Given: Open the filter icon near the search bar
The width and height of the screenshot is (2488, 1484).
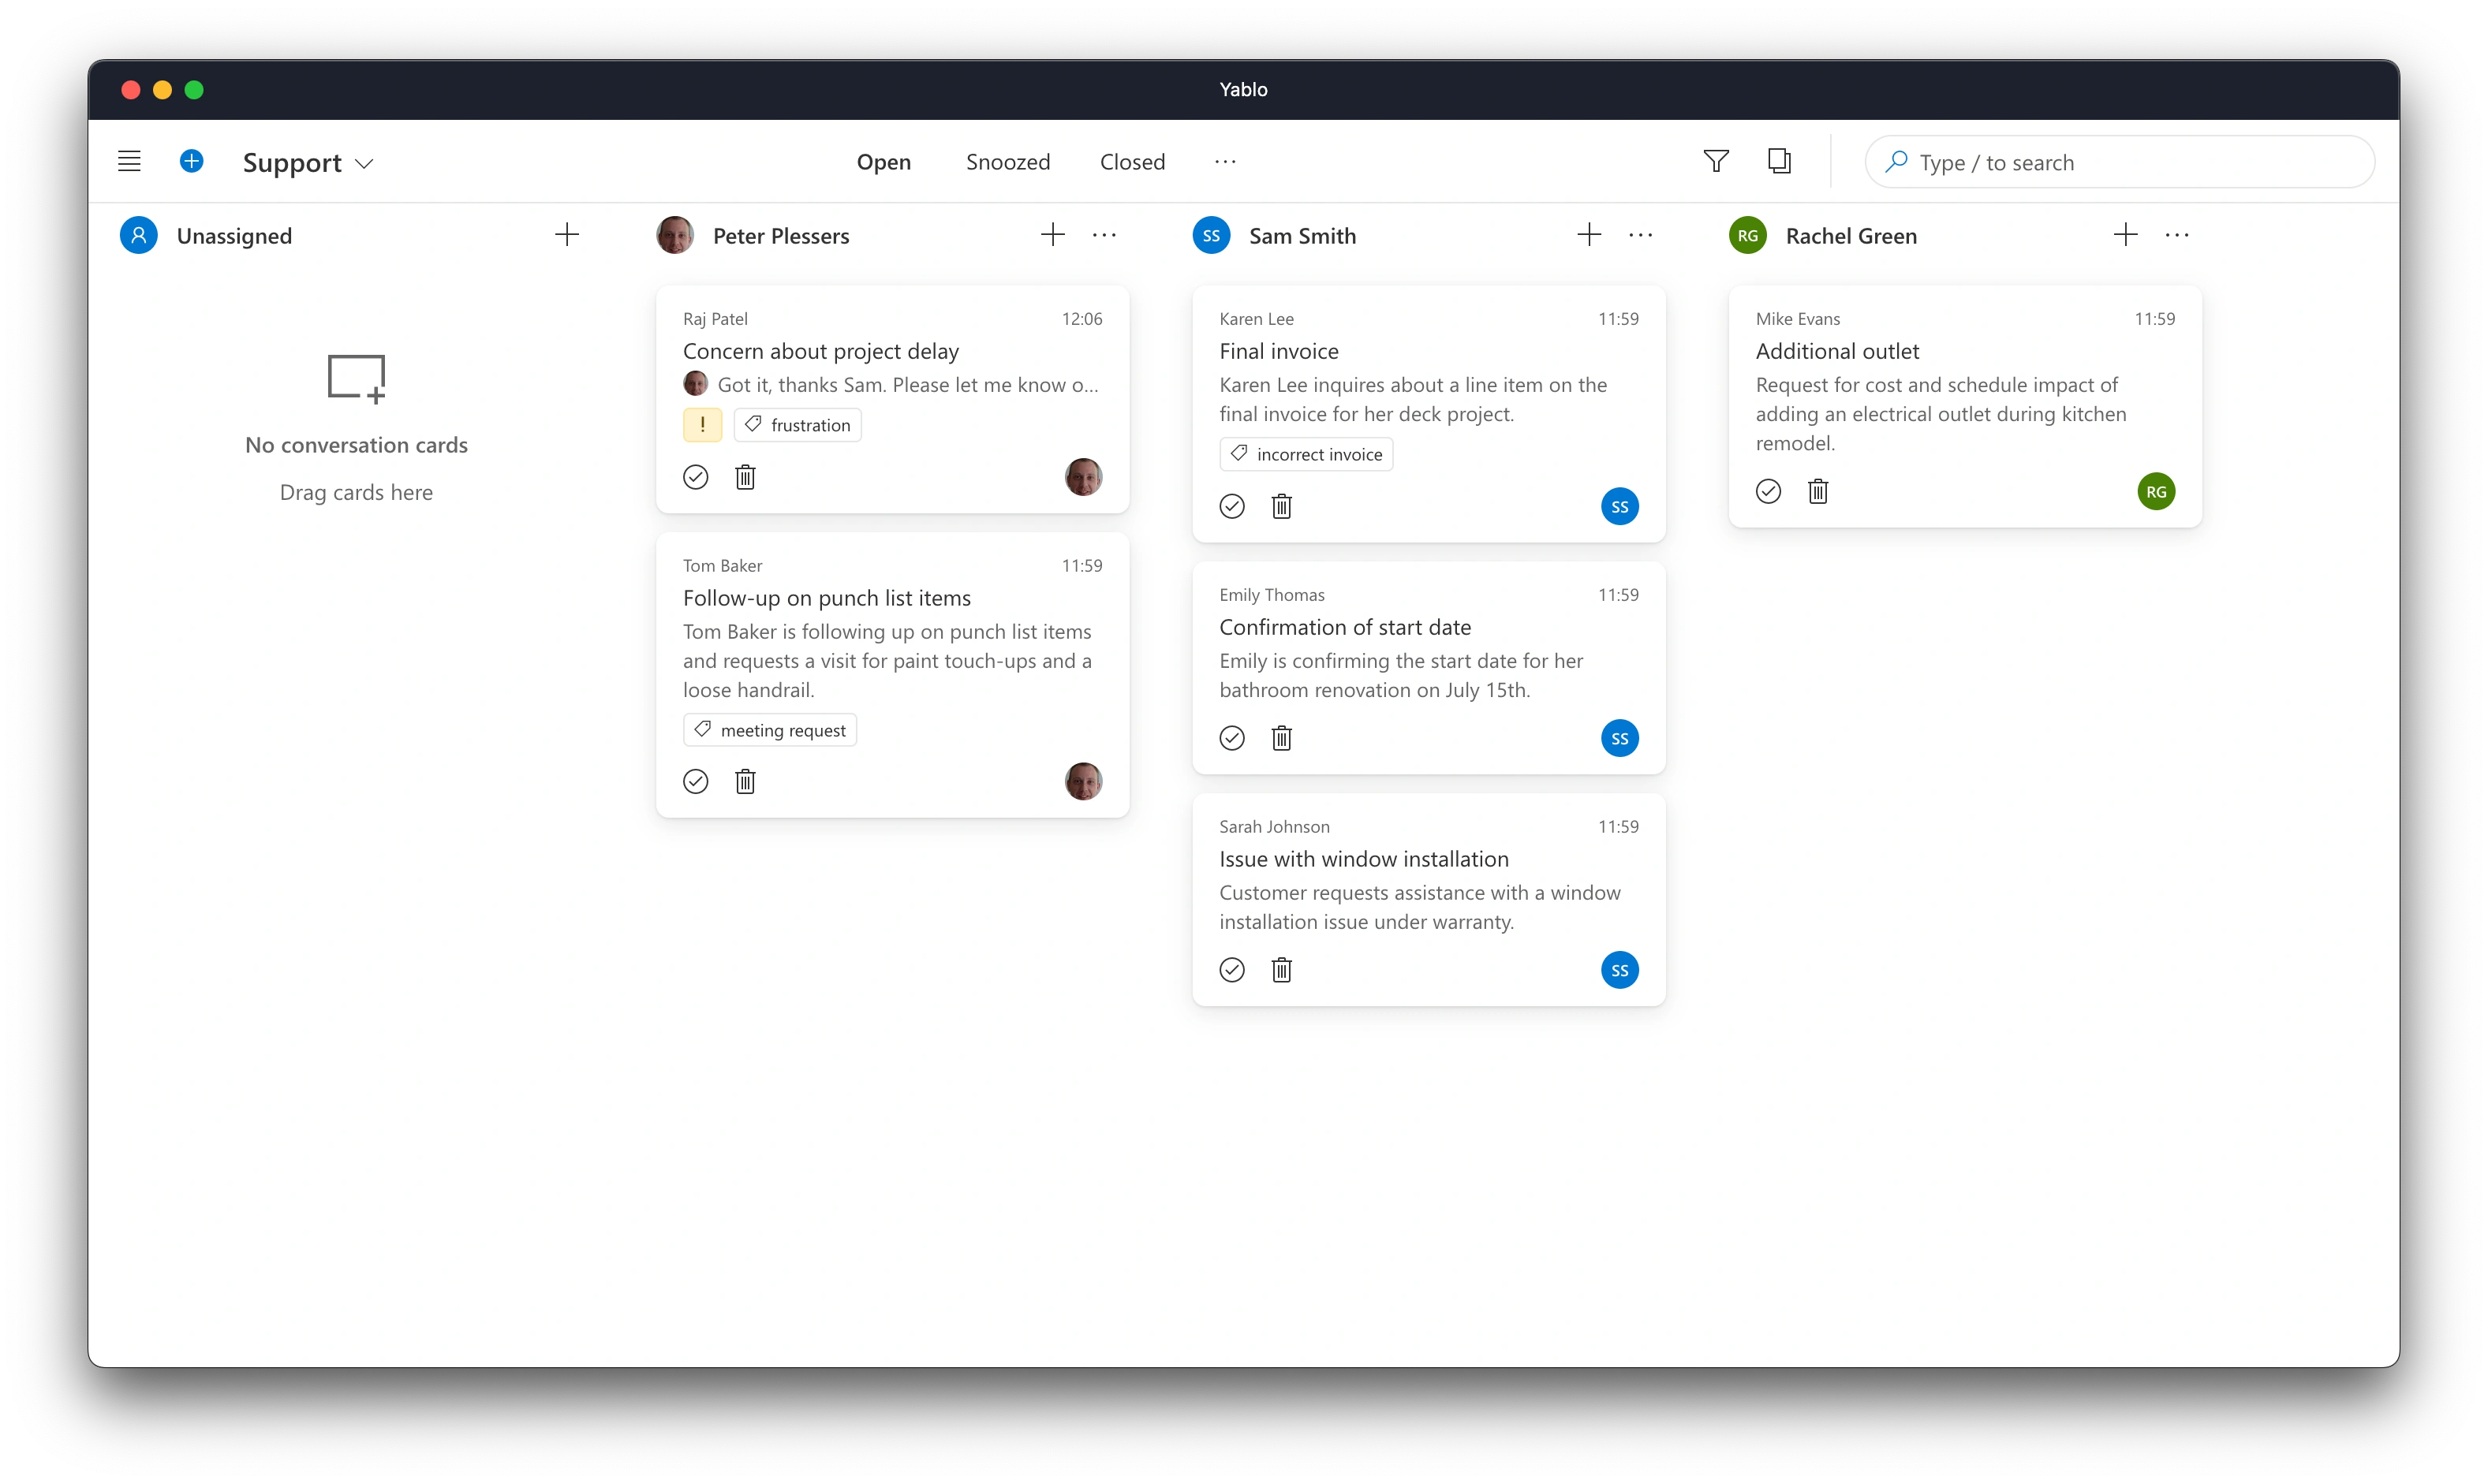Looking at the screenshot, I should tap(1715, 161).
